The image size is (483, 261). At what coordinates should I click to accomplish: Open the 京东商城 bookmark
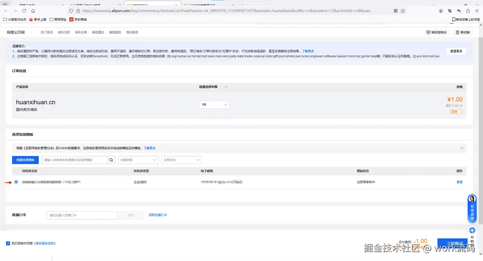click(78, 19)
